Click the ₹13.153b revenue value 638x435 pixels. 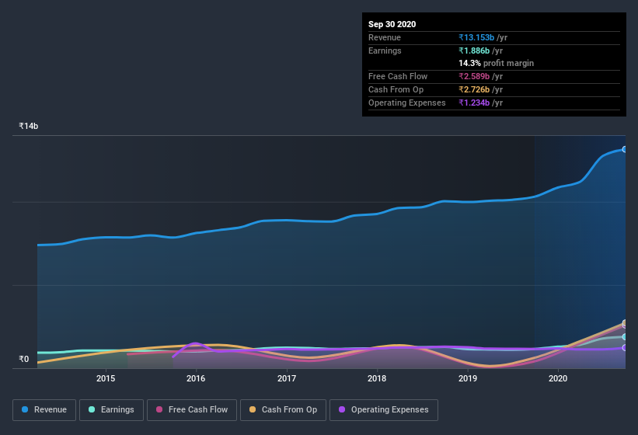tap(476, 37)
